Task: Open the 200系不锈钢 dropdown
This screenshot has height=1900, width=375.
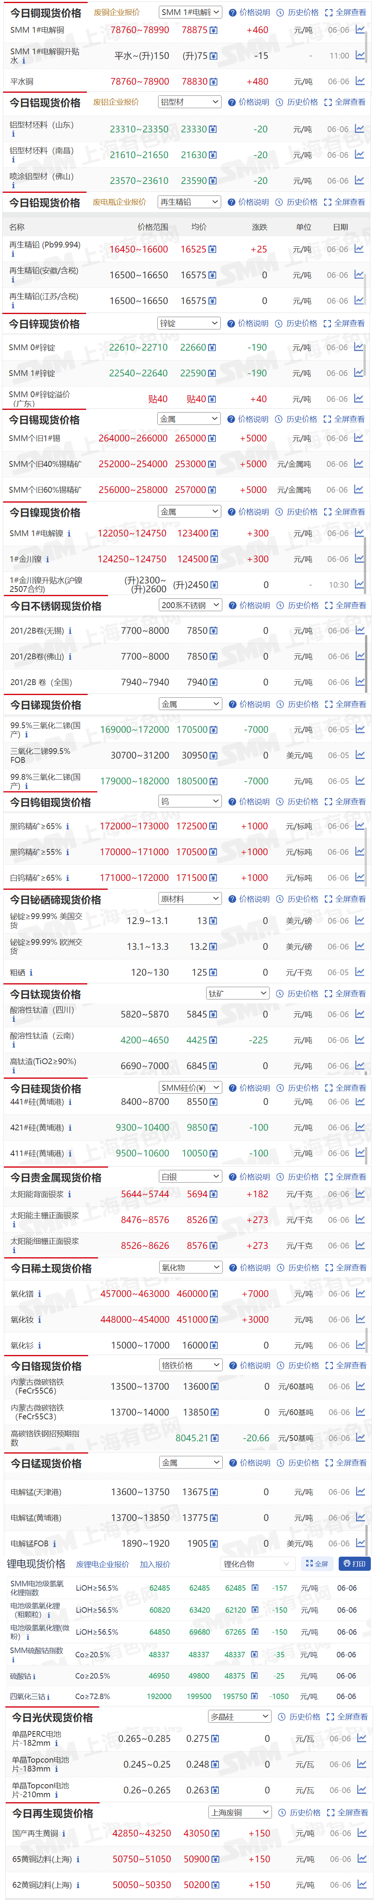Action: (190, 605)
